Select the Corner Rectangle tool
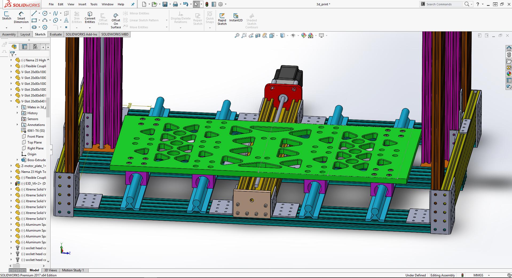The image size is (512, 278). coord(34,20)
